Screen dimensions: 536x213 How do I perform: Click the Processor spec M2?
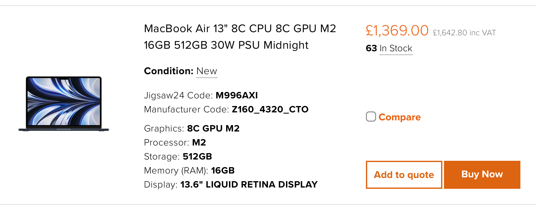[199, 143]
